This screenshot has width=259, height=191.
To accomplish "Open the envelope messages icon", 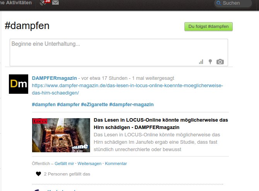I will click(56, 3).
